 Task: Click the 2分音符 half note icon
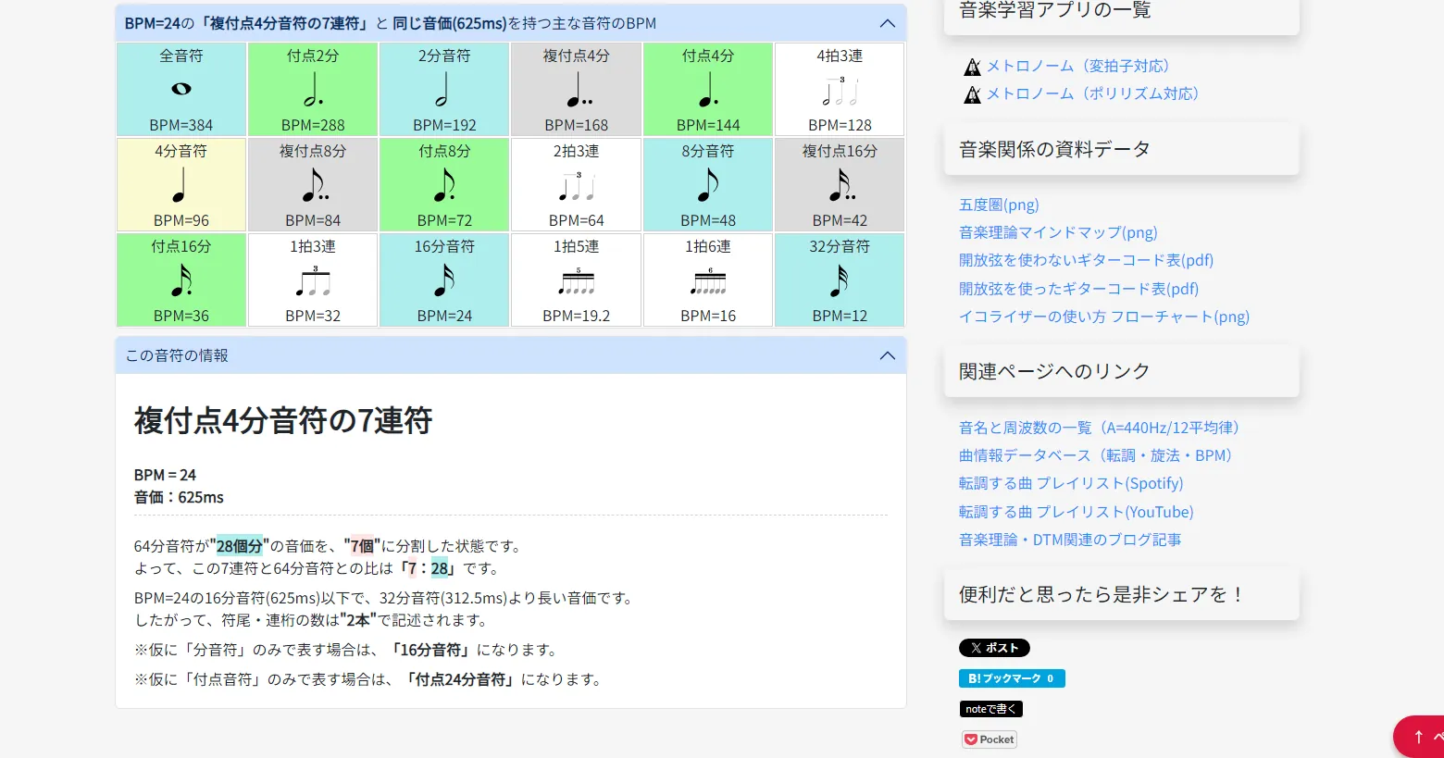click(x=443, y=90)
